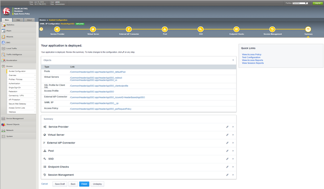This screenshot has width=324, height=189.
Task: Edit Service Provider using pencil icon
Action: pos(227,127)
